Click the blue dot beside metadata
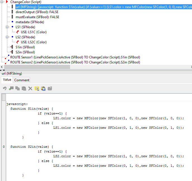Image resolution: width=192 pixels, height=181 pixels. coord(12,22)
